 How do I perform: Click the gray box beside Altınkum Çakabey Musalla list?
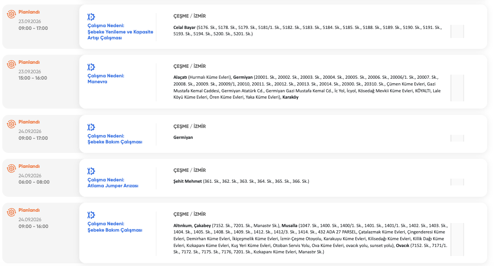pyautogui.click(x=457, y=240)
